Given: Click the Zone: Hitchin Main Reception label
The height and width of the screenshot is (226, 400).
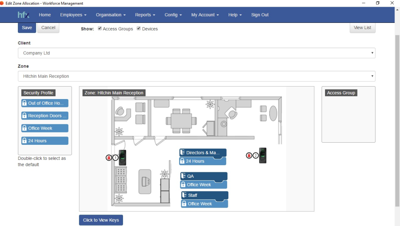Looking at the screenshot, I should pyautogui.click(x=114, y=93).
